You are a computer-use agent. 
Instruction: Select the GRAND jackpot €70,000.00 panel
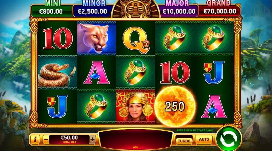219,11
